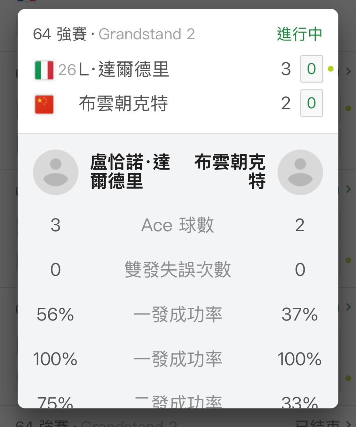Viewport: 356px width, 427px height.
Task: Select 布雲朝克特 in the scoreboard row
Action: [x=123, y=104]
